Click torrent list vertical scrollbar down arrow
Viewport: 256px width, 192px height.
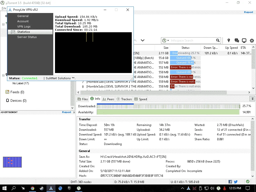[x=253, y=88]
